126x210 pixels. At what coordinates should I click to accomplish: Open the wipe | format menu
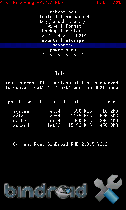tap(64, 26)
